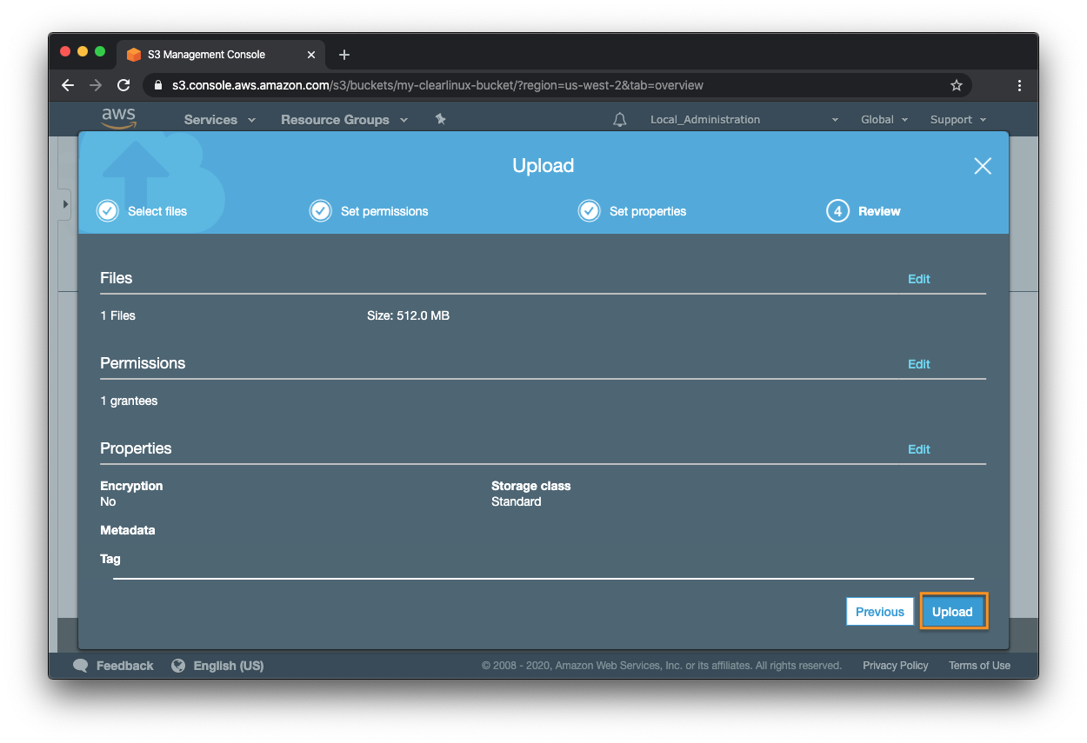Edit the Files section
This screenshot has width=1087, height=743.
(919, 279)
